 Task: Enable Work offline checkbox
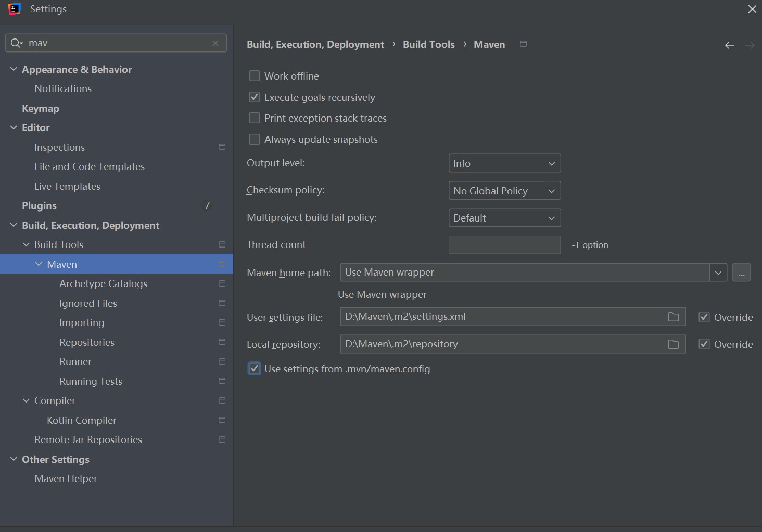point(255,76)
